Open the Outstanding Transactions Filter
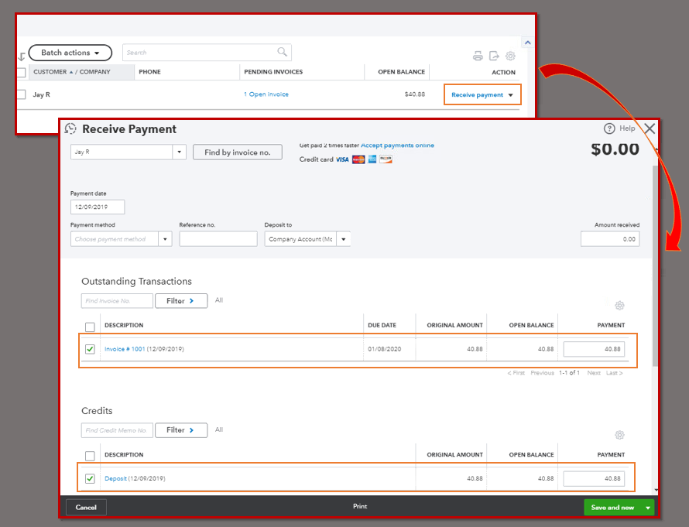Screen dimensions: 689x527 (181, 301)
